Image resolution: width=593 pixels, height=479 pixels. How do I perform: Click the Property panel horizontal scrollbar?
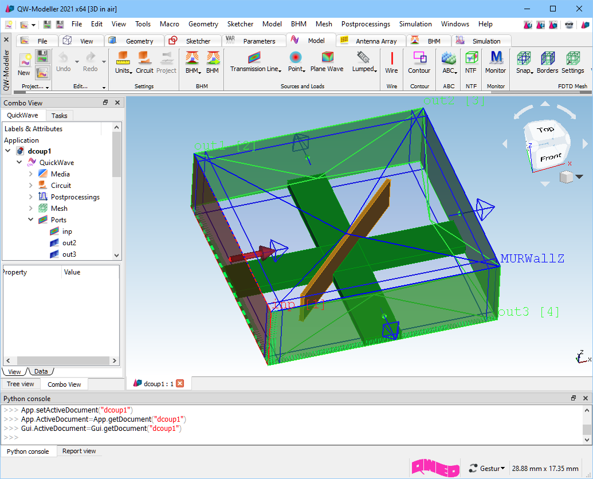[61, 360]
